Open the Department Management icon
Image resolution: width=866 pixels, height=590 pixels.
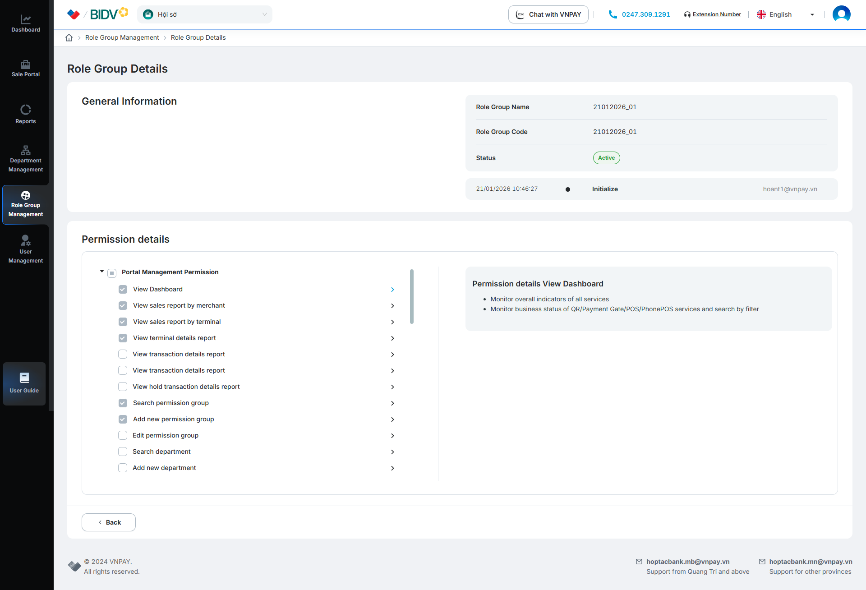(26, 150)
